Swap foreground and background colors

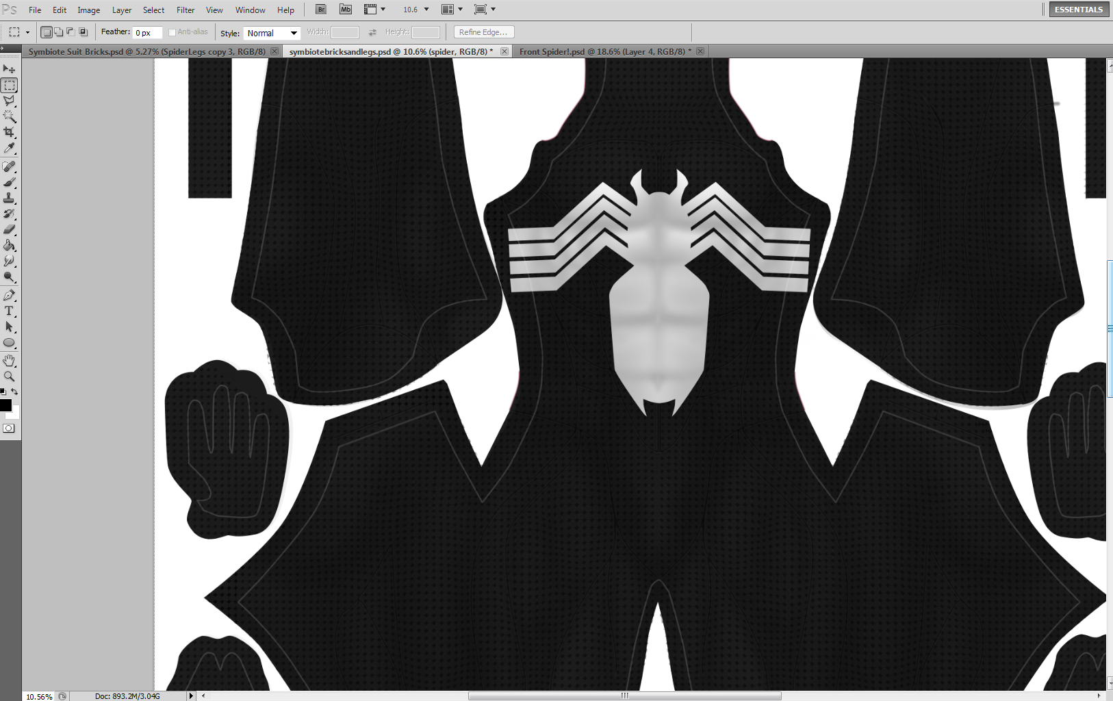(x=15, y=392)
